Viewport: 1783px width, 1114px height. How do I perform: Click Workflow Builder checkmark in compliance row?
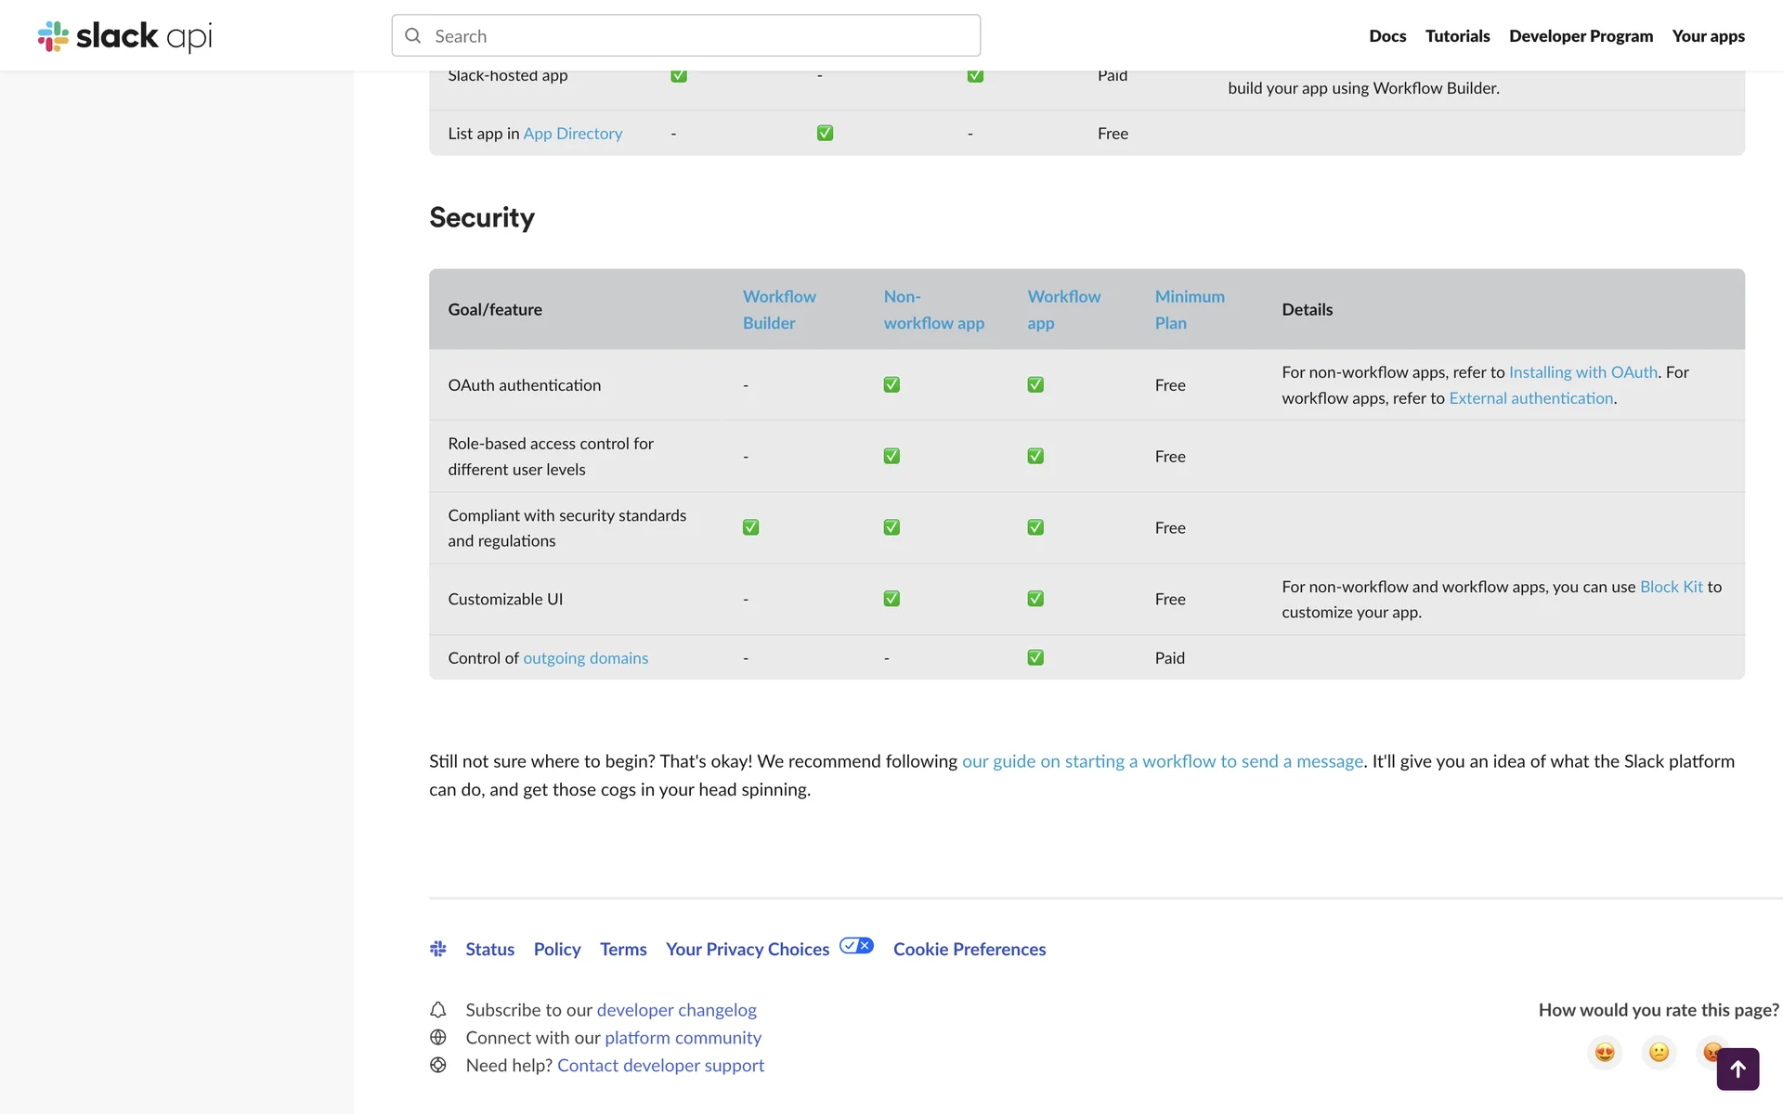click(750, 527)
